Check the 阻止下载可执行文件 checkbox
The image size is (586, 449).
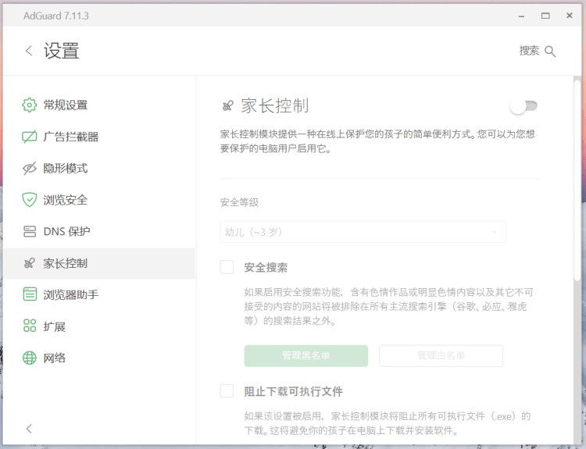click(227, 391)
